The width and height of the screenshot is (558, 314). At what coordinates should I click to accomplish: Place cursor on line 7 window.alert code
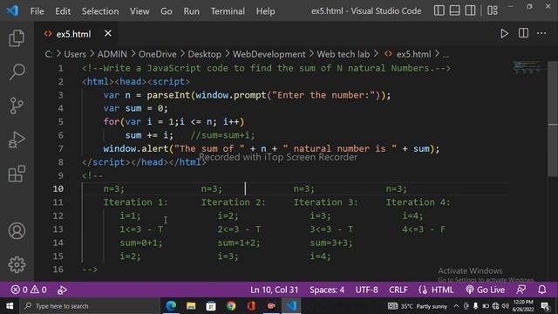[x=271, y=148]
